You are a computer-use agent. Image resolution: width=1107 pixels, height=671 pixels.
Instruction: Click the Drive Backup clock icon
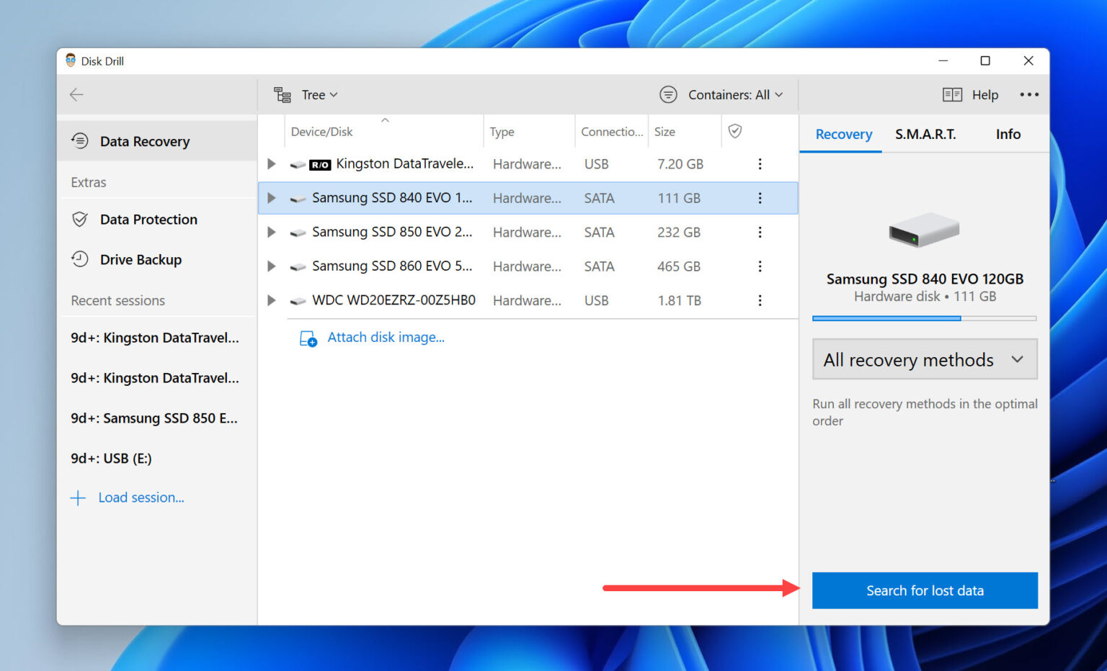(80, 259)
